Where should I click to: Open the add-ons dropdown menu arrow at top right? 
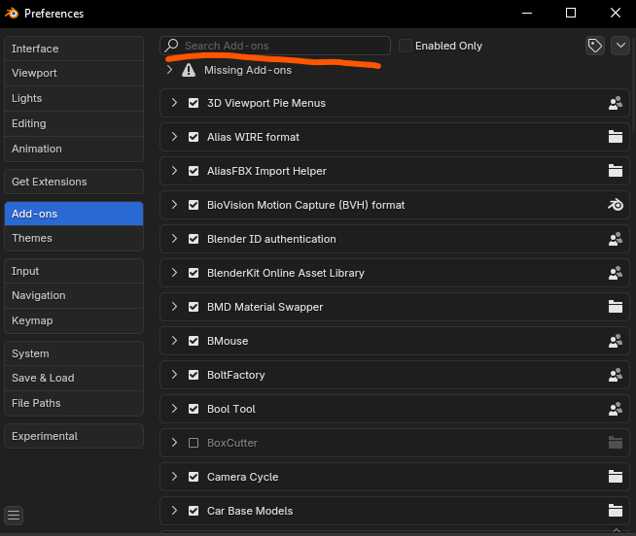point(620,46)
